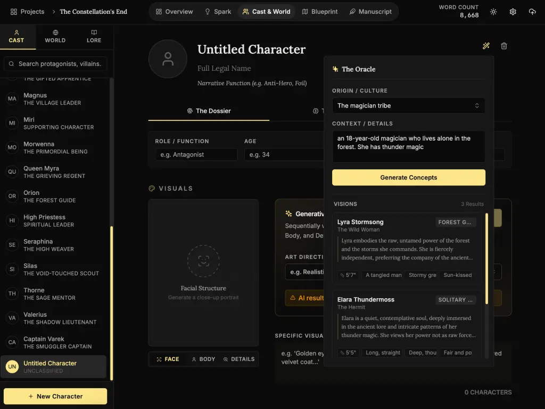Switch to BODY generation mode
The width and height of the screenshot is (545, 409).
click(x=203, y=359)
